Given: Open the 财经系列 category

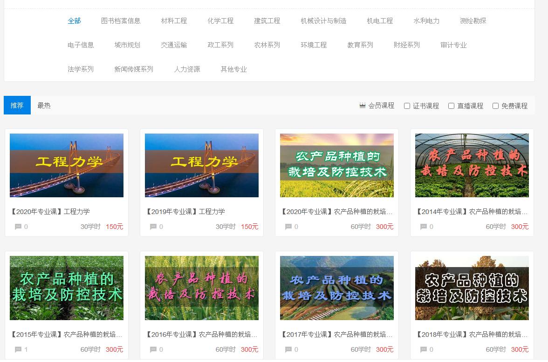Looking at the screenshot, I should pyautogui.click(x=407, y=45).
